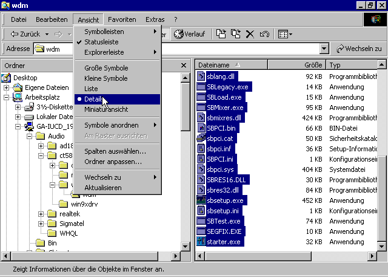Click the sbsetup.exe file icon

pos(201,200)
